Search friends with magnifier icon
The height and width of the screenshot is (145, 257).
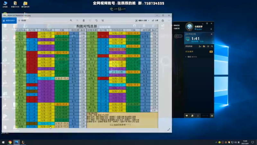[212, 46]
